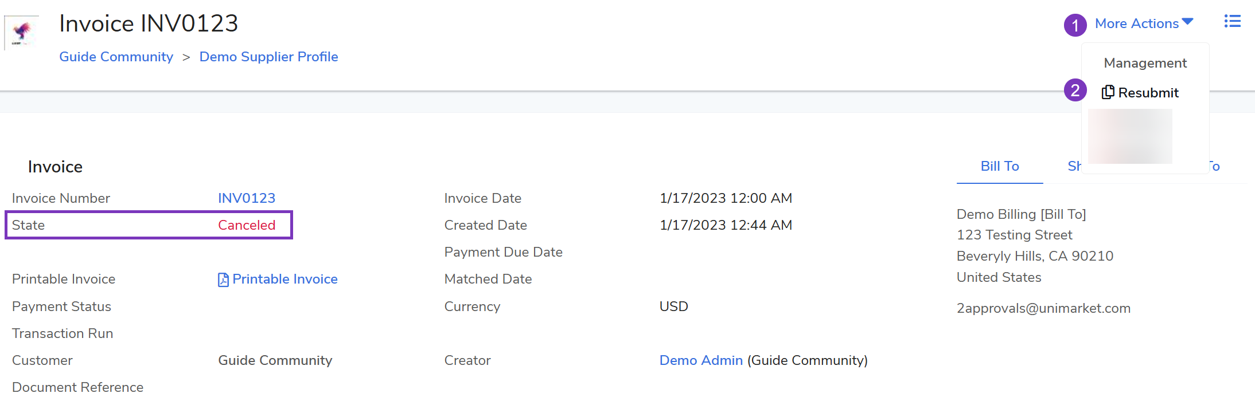Viewport: 1255px width, 401px height.
Task: View the Demo Admin creator profile
Action: 701,360
